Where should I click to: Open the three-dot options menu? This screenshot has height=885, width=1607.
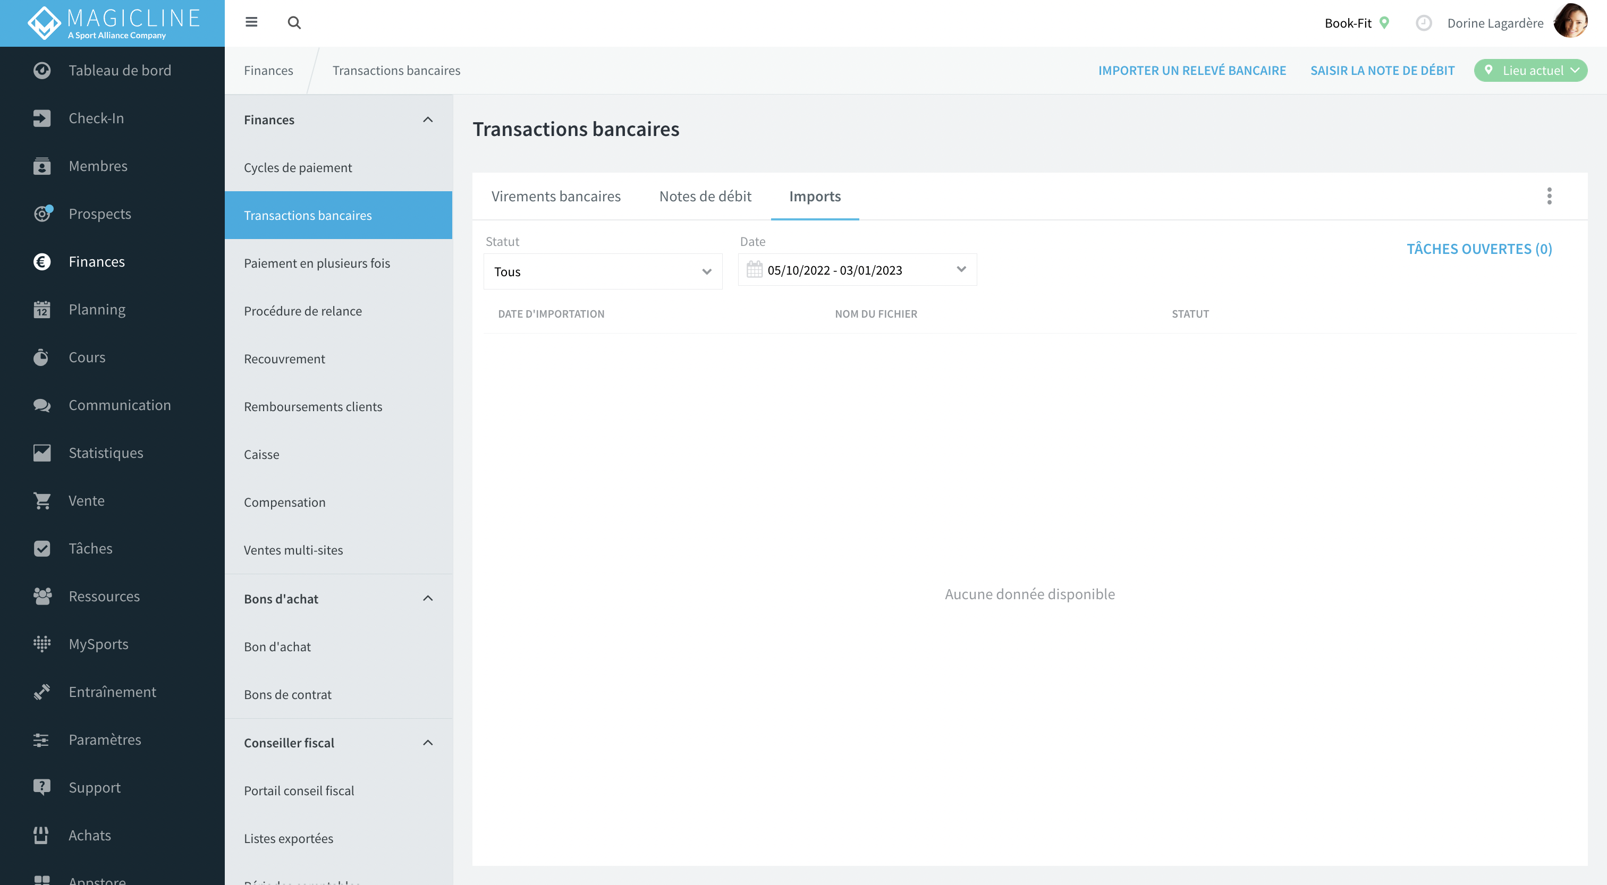pyautogui.click(x=1549, y=196)
